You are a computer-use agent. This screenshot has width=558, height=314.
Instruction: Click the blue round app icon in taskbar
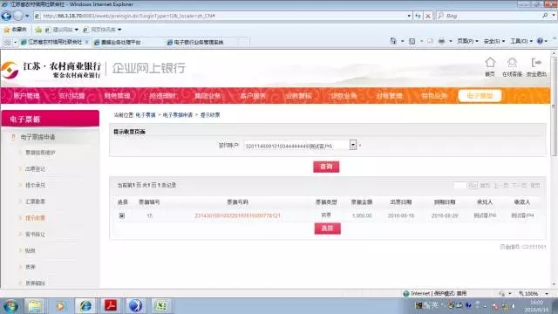pos(135,306)
